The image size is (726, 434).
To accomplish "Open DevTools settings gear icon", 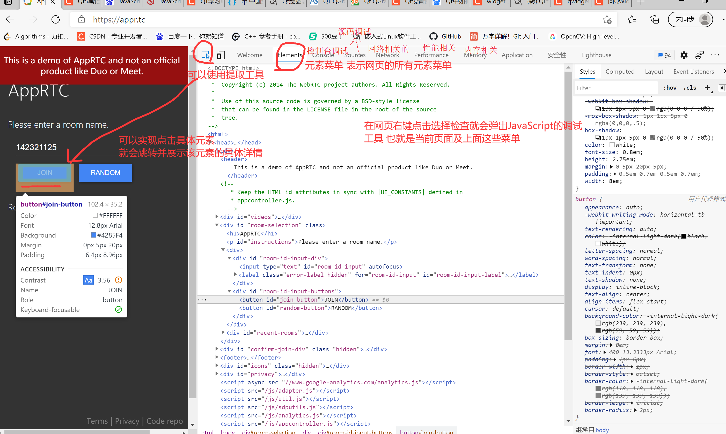I will pos(684,55).
